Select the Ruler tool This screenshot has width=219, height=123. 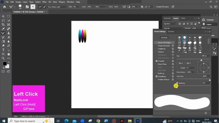9,29
